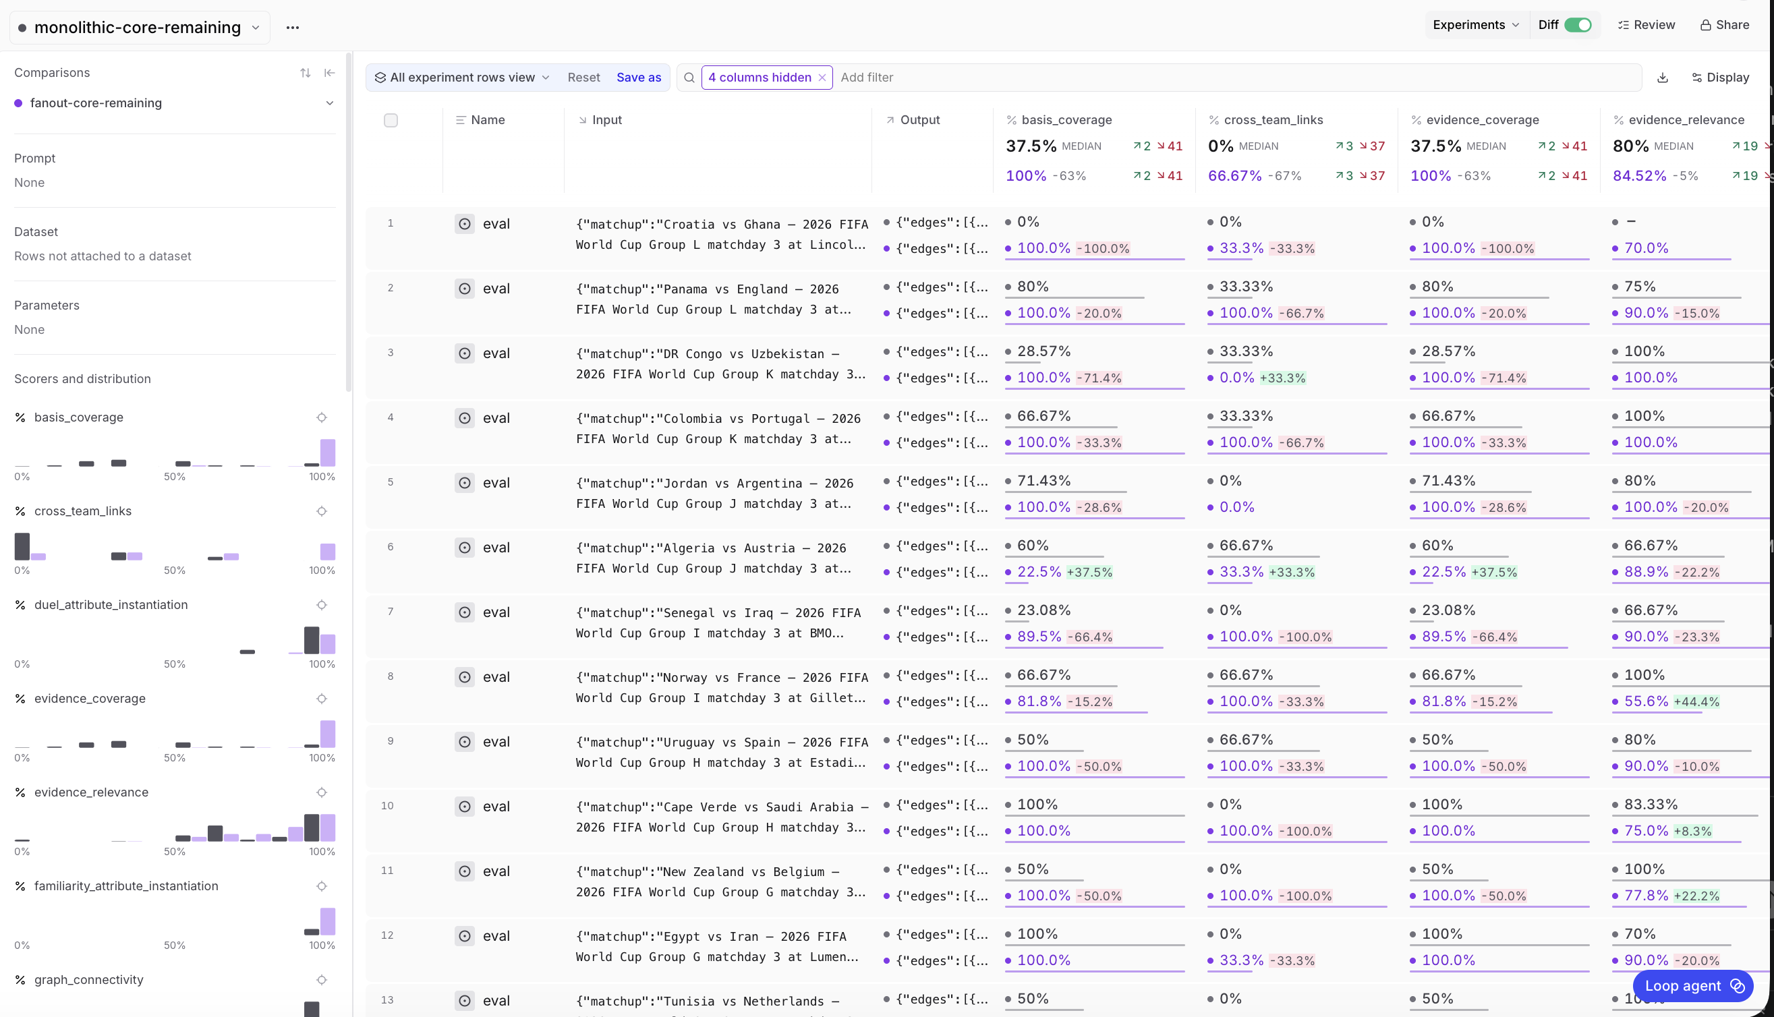Click the graph_connectivity scorer target icon
Image resolution: width=1774 pixels, height=1017 pixels.
[x=321, y=979]
